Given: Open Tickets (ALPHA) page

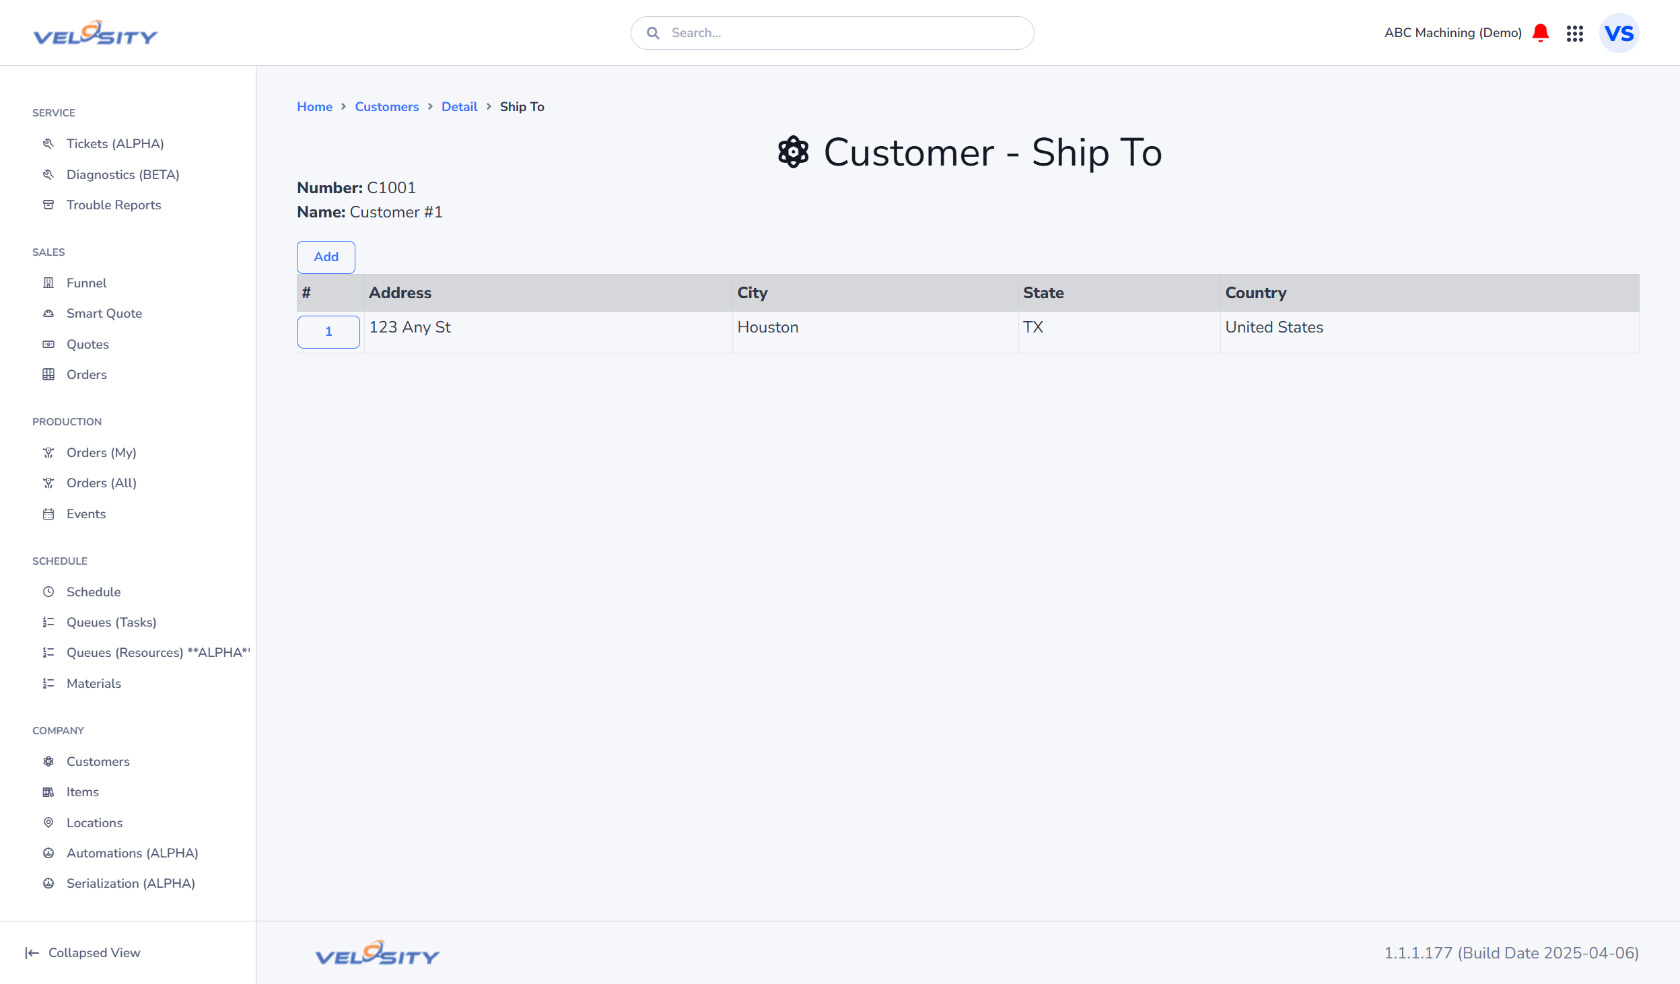Looking at the screenshot, I should click(x=115, y=143).
